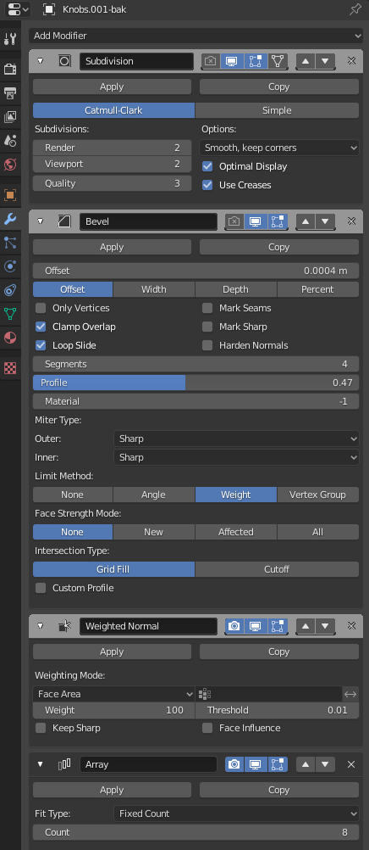
Task: Open the Object Data mesh tab
Action: 10,314
